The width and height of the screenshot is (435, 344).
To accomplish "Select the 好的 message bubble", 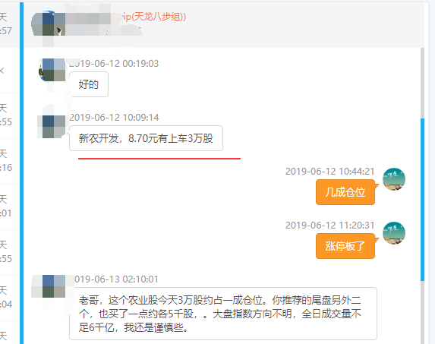I will 89,84.
